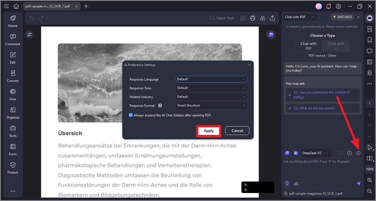Click the next page down chevron
The height and width of the screenshot is (201, 376).
(369, 136)
